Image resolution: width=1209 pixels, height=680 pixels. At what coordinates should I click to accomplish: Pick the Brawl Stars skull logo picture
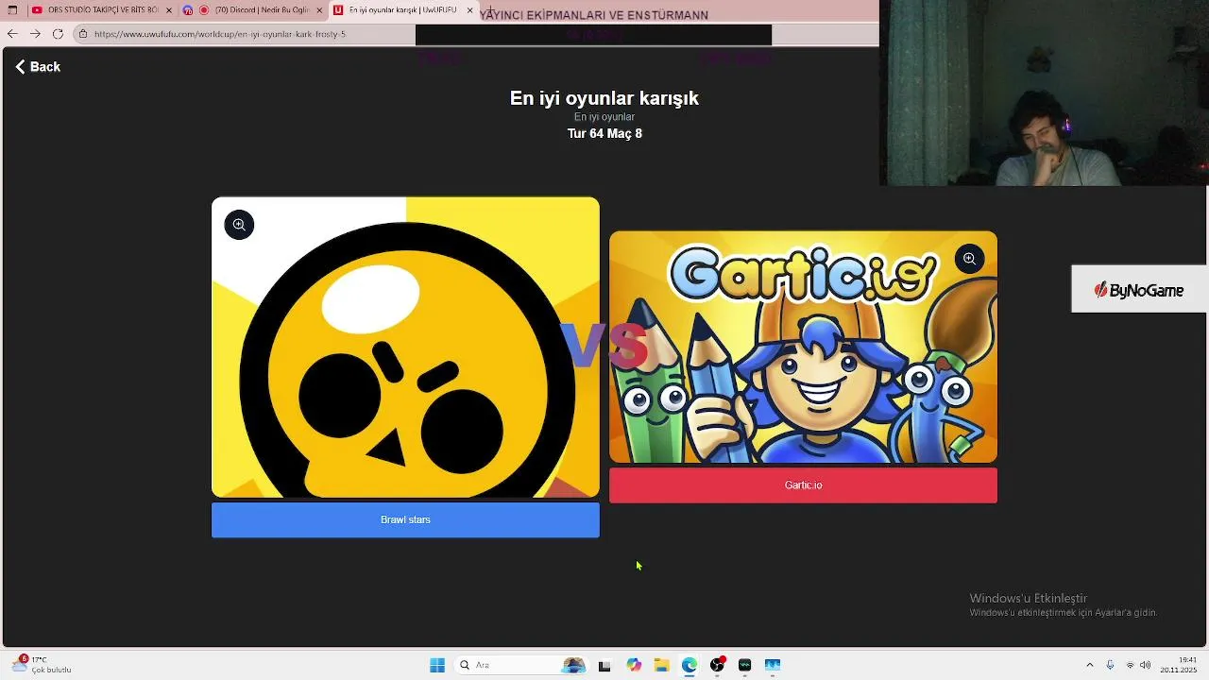pyautogui.click(x=405, y=348)
